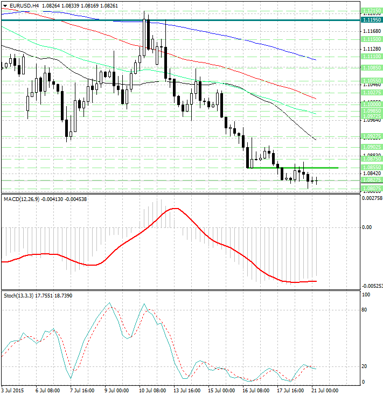Viewport: 383px width, 395px height.
Task: Click the 6 Jul 08:00 time axis label
Action: pos(47,391)
